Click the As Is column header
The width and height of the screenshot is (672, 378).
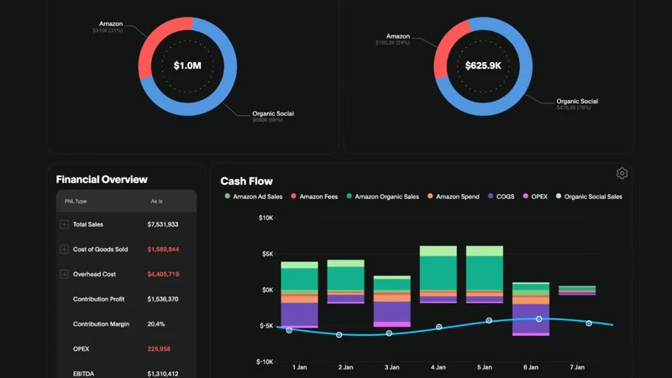click(156, 201)
